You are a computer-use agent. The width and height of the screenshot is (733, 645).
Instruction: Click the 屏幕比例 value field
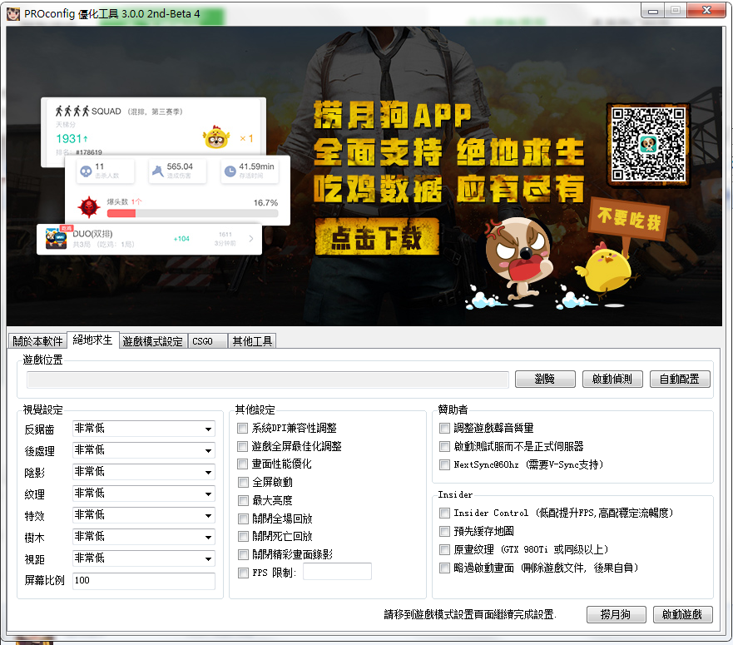[x=143, y=580]
